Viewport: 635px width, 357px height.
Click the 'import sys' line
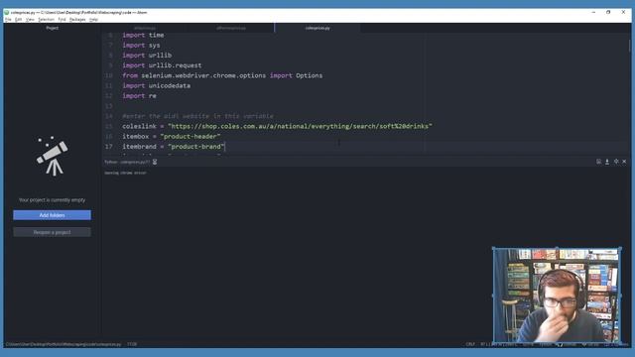click(x=141, y=46)
